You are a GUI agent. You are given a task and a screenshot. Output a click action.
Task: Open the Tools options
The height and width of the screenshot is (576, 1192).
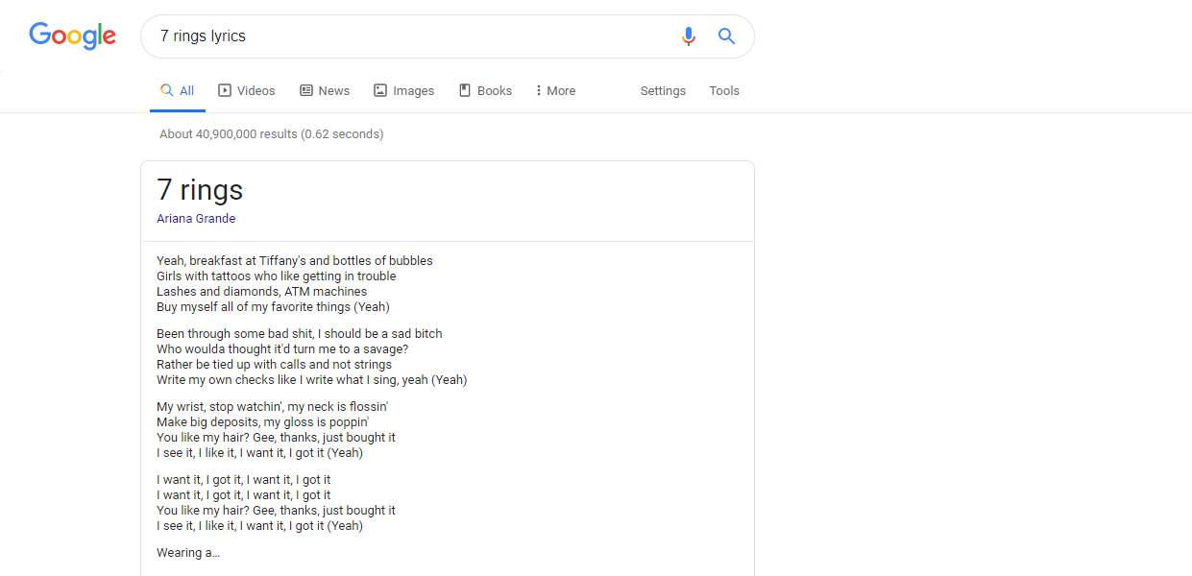724,90
